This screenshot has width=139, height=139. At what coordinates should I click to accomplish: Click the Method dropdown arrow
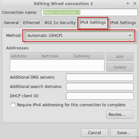click(130, 35)
